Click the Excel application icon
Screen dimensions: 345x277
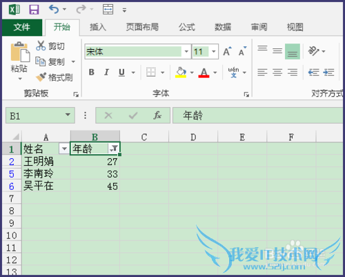14,10
